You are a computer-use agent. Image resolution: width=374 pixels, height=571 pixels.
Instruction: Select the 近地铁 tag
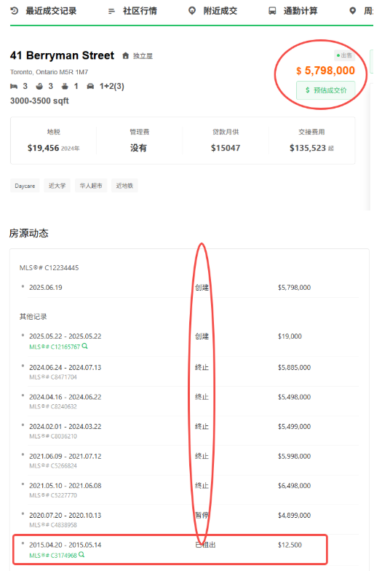124,186
